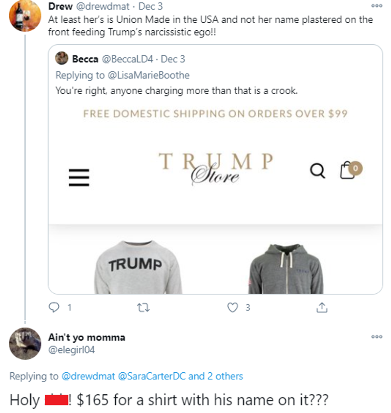Open Ain't yo momma's profile avatar
391x413 pixels.
point(25,343)
